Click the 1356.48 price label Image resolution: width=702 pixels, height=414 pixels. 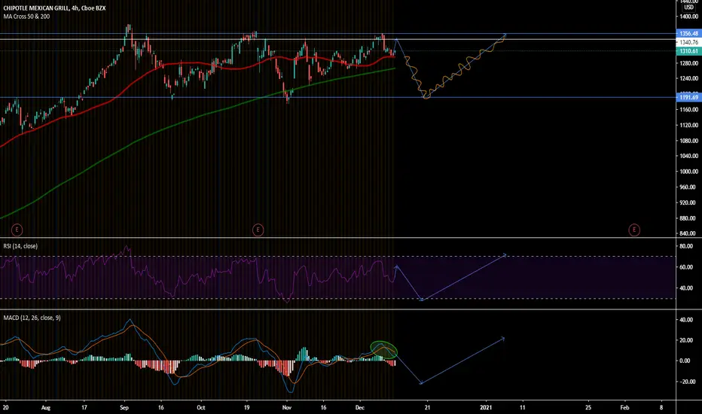coord(688,34)
